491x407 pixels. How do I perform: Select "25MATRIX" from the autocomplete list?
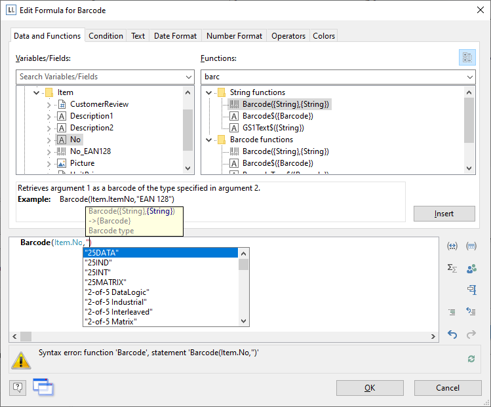pos(105,282)
